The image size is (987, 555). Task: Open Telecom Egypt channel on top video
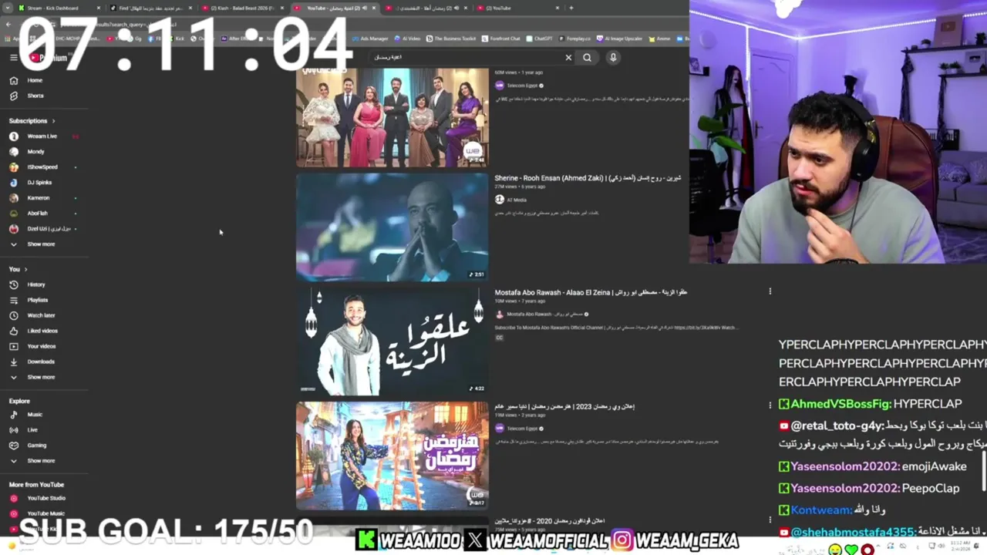[522, 86]
